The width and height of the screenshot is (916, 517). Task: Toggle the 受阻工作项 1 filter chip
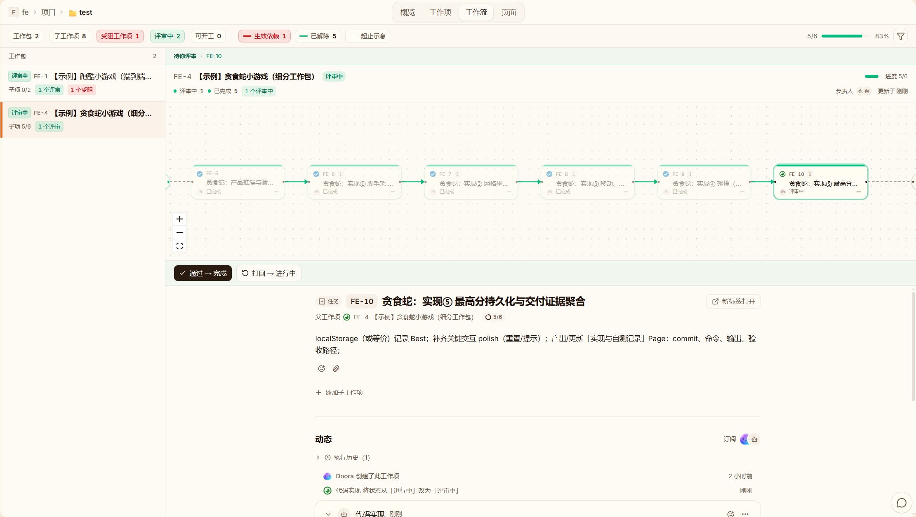coord(120,36)
